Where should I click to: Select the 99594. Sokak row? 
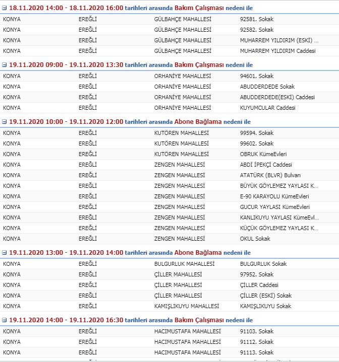pos(169,133)
